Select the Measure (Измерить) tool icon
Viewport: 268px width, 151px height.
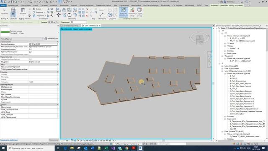tap(101, 15)
